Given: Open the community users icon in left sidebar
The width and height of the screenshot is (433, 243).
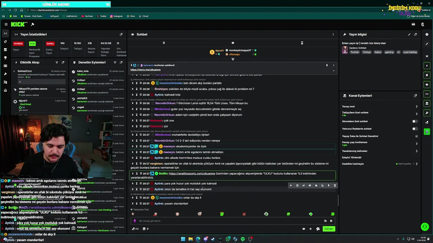Looking at the screenshot, I should [x=5, y=82].
